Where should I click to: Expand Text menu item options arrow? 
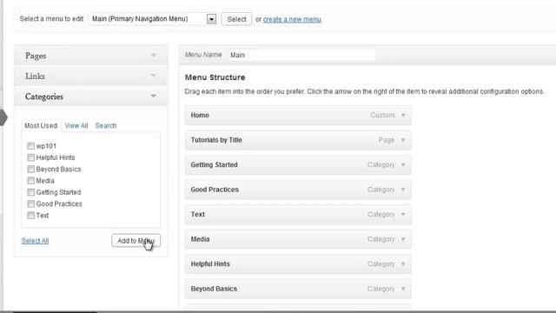[x=403, y=215]
